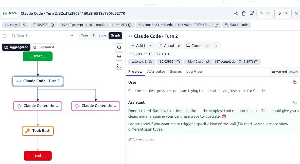Zoom in on the graph
300x164 pixels.
click(119, 47)
